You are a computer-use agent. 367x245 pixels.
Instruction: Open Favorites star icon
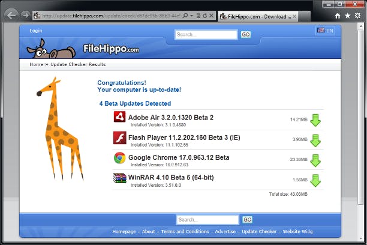(348, 16)
